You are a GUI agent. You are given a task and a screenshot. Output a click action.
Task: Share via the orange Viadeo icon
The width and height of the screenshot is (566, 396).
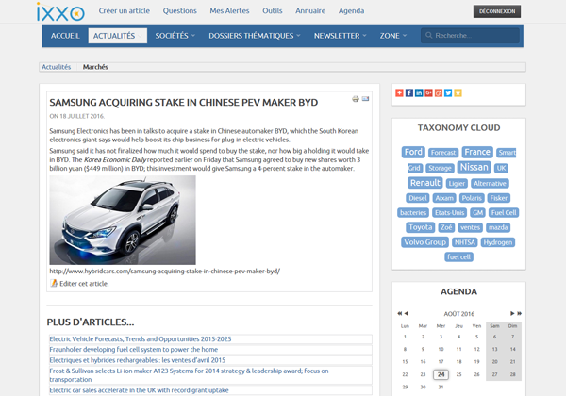[439, 93]
